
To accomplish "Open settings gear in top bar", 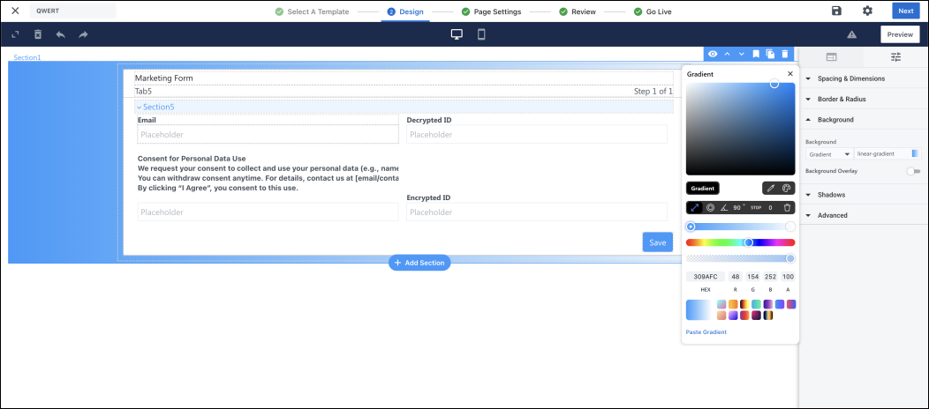I will (867, 11).
